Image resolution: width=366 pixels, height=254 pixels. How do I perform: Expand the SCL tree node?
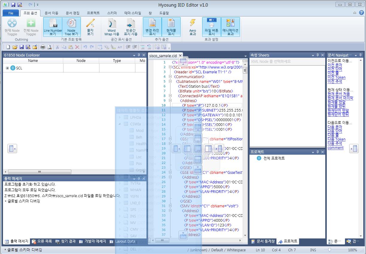click(7, 68)
